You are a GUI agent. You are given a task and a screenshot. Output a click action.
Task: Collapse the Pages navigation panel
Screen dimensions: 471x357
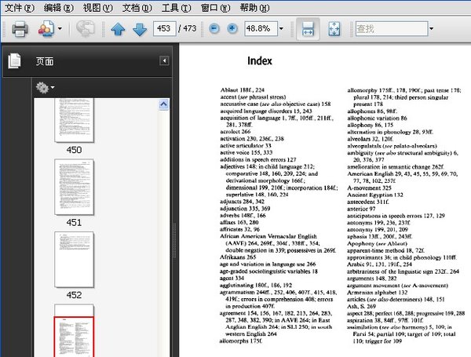click(x=164, y=61)
